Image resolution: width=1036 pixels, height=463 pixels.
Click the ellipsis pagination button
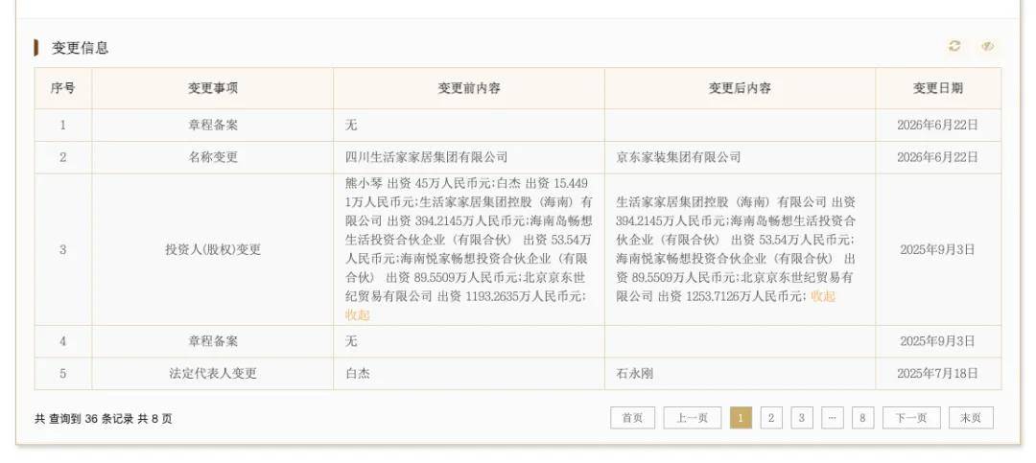[x=833, y=418]
